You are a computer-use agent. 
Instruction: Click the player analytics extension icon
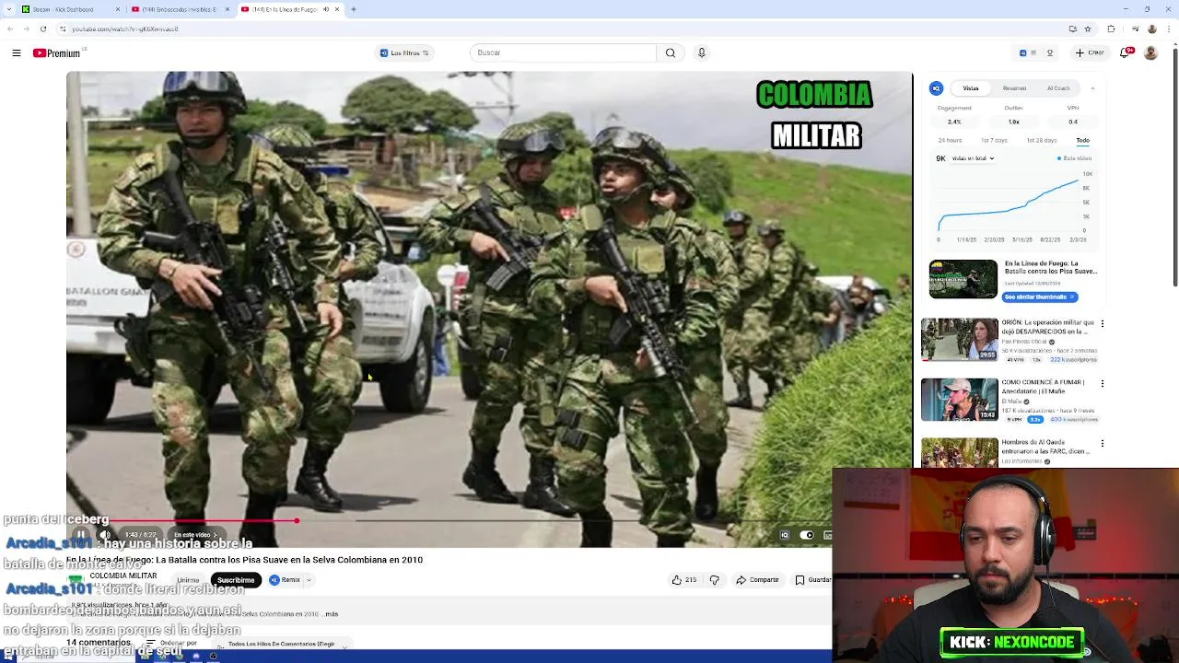point(785,535)
